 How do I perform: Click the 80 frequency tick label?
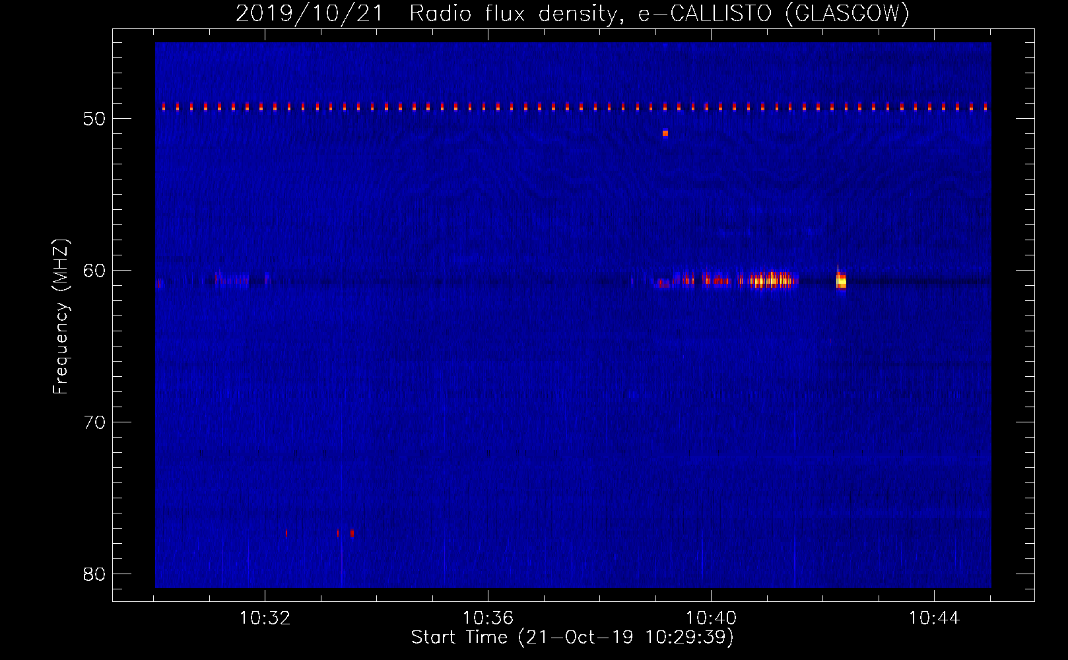click(x=94, y=574)
